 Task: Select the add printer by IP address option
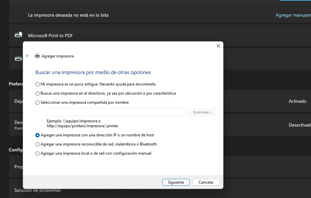point(38,135)
